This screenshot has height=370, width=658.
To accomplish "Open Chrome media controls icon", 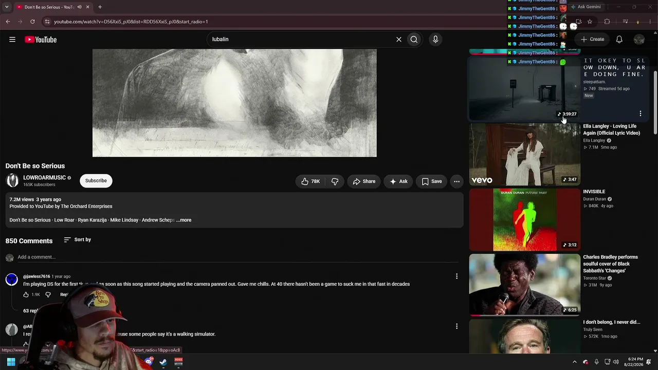I will [625, 22].
